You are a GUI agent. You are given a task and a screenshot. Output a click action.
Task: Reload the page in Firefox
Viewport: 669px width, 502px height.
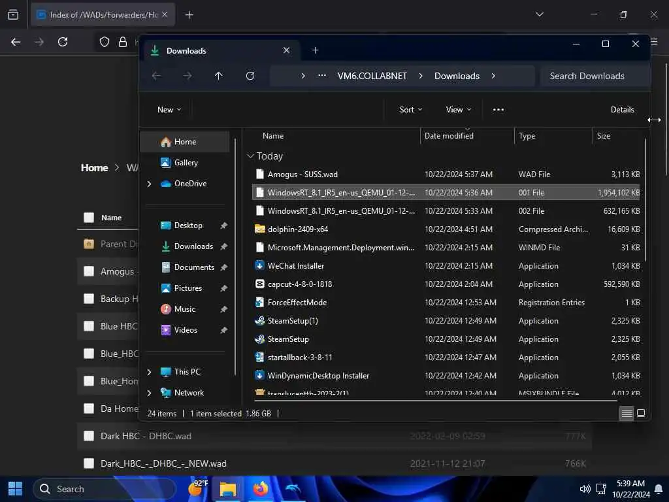[x=63, y=42]
